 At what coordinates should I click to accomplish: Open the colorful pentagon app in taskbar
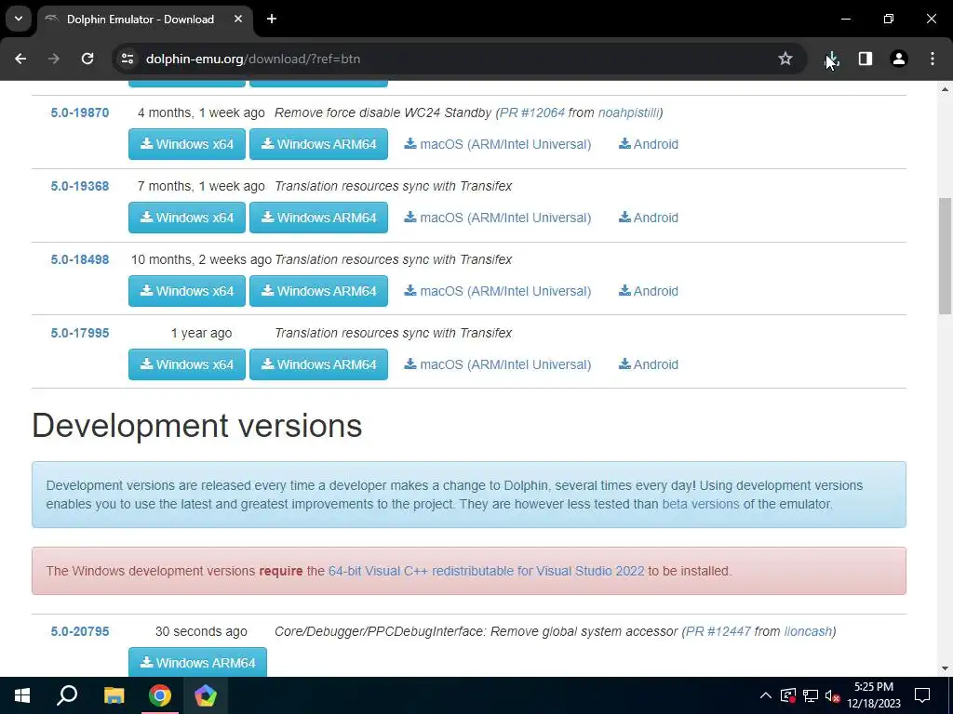(206, 695)
